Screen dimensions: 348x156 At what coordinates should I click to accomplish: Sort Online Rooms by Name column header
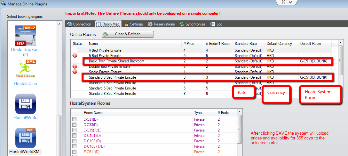click(x=134, y=44)
